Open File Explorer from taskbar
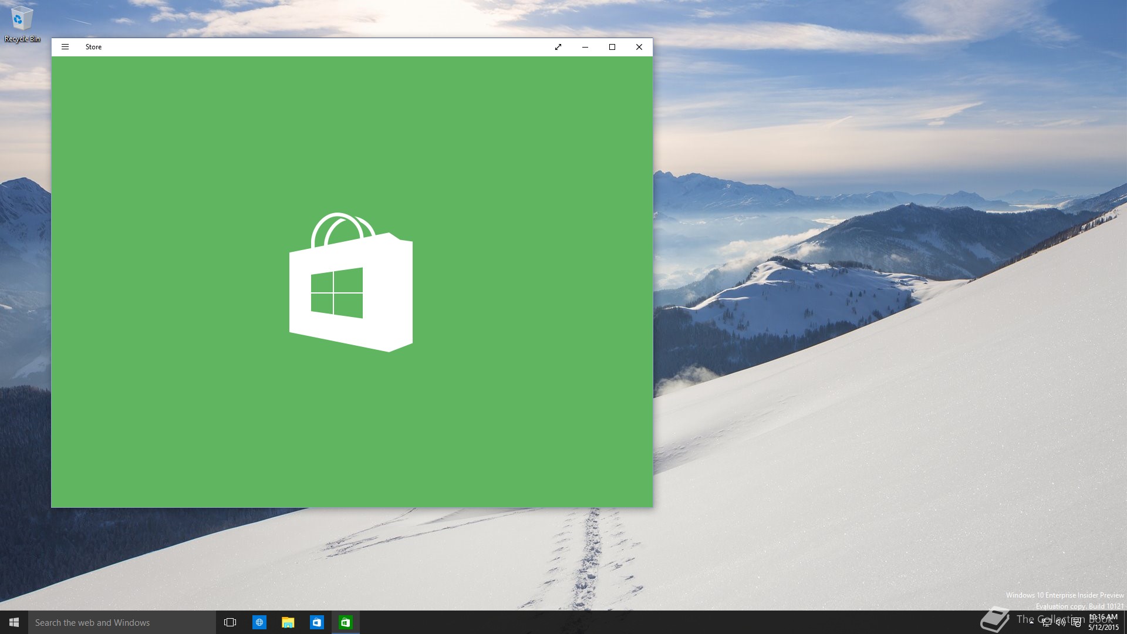The image size is (1127, 634). point(288,622)
